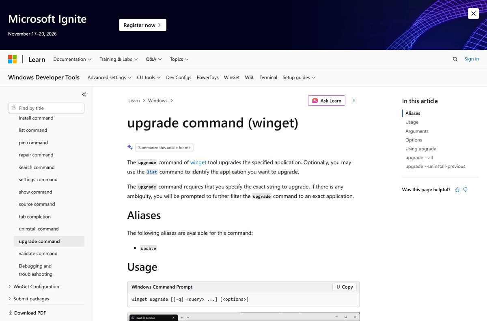487x321 pixels.
Task: Open Debugging and troubleshooting in sidebar
Action: (36, 270)
